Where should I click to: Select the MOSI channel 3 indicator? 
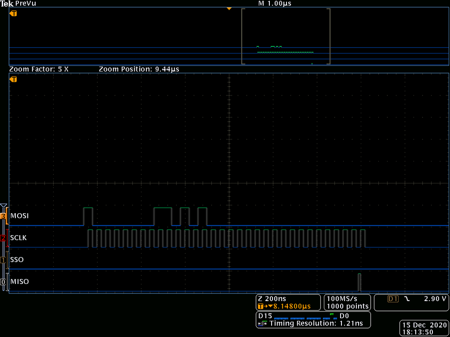point(4,216)
